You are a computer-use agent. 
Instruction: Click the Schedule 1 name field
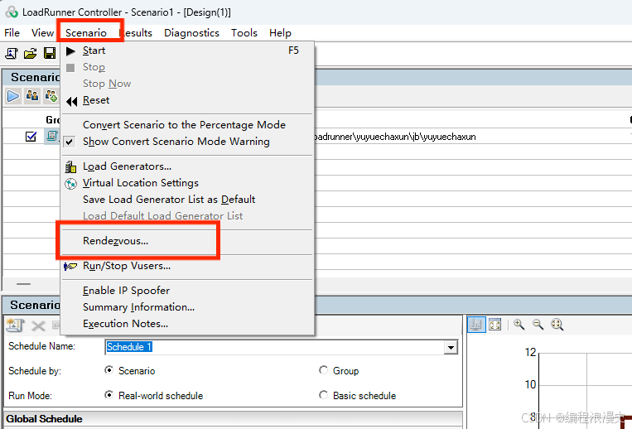point(274,347)
